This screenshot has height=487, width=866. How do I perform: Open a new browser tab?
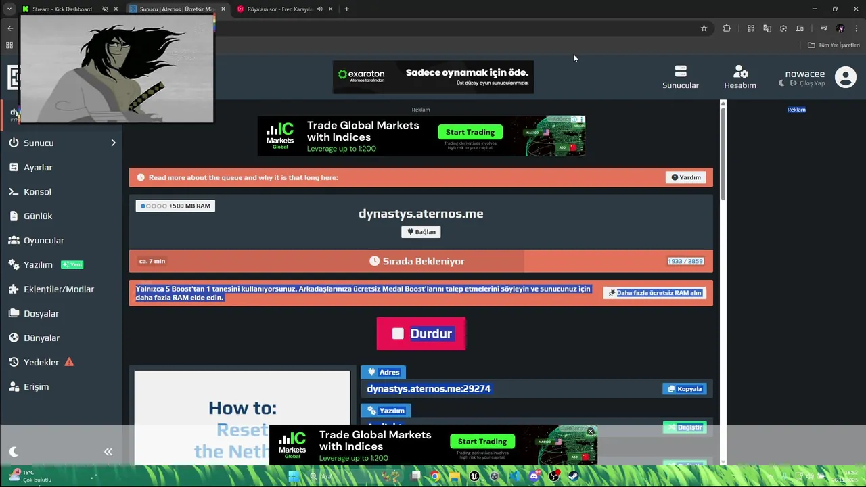(346, 9)
